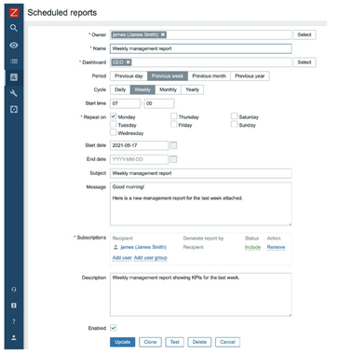Image resolution: width=339 pixels, height=354 pixels.
Task: Focus the Start time minutes field
Action: pyautogui.click(x=159, y=103)
